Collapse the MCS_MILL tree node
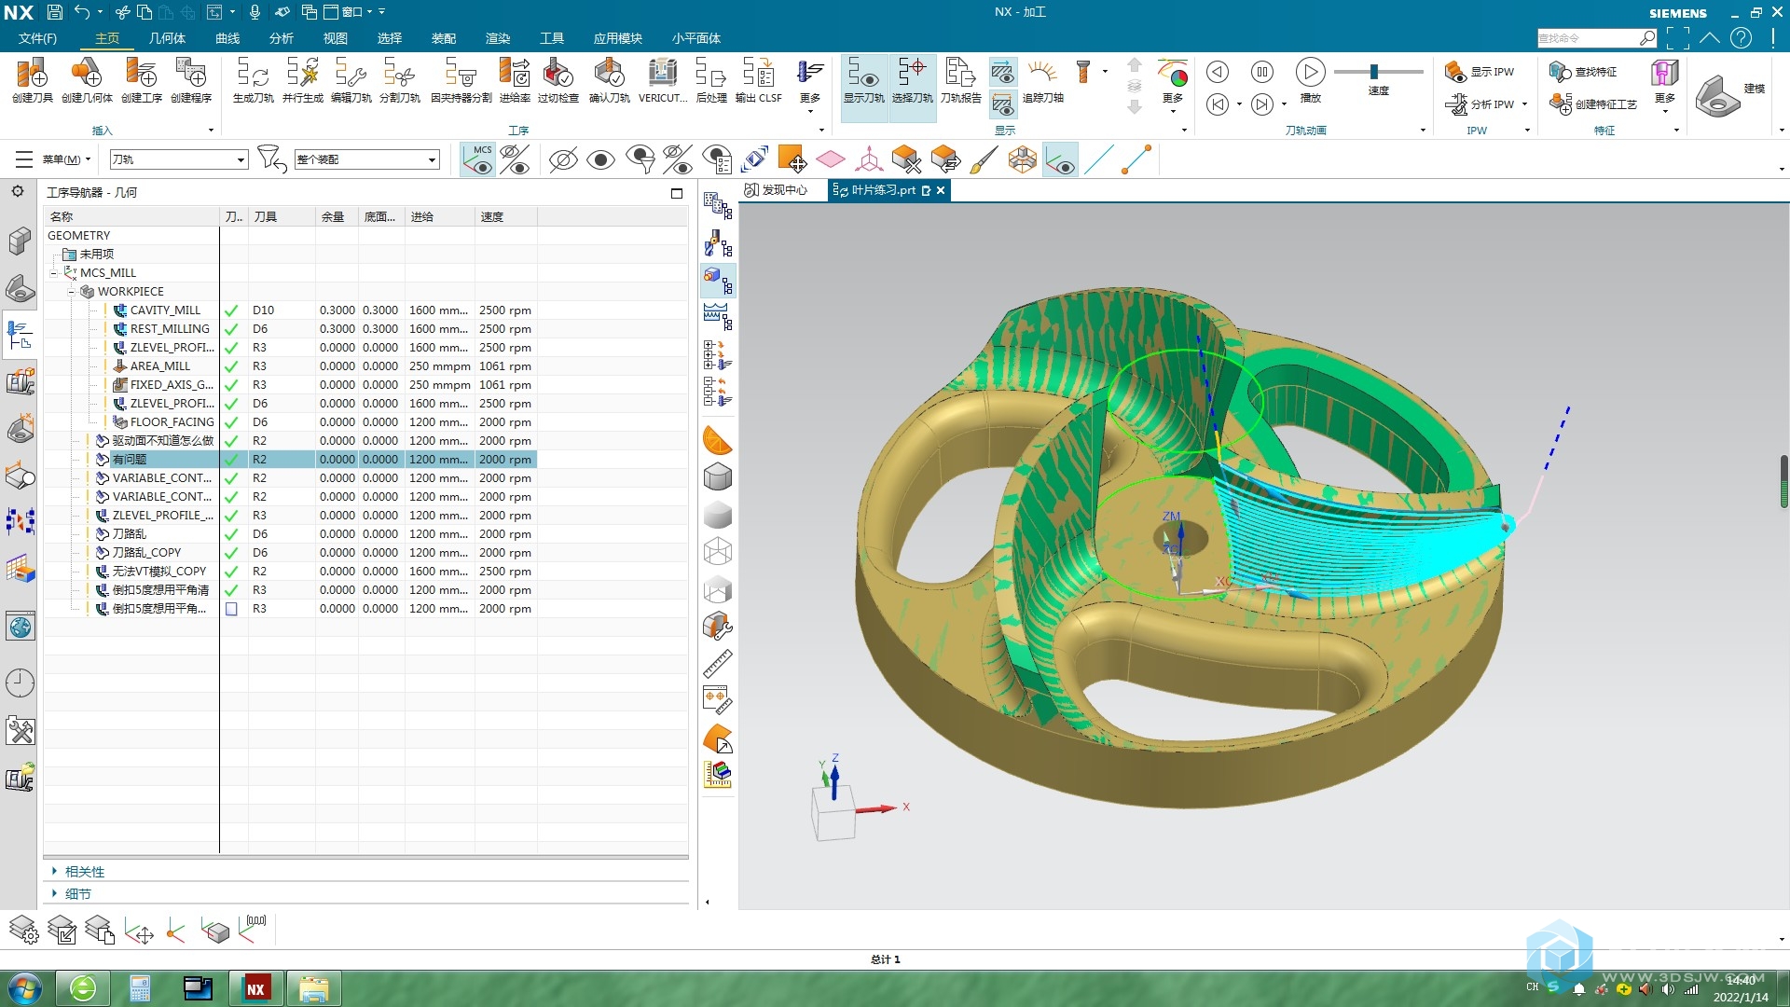Viewport: 1790px width, 1007px height. (54, 273)
